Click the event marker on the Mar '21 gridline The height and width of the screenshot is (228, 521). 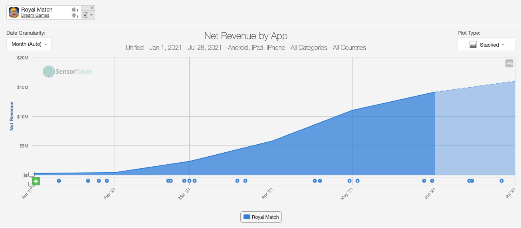point(189,181)
